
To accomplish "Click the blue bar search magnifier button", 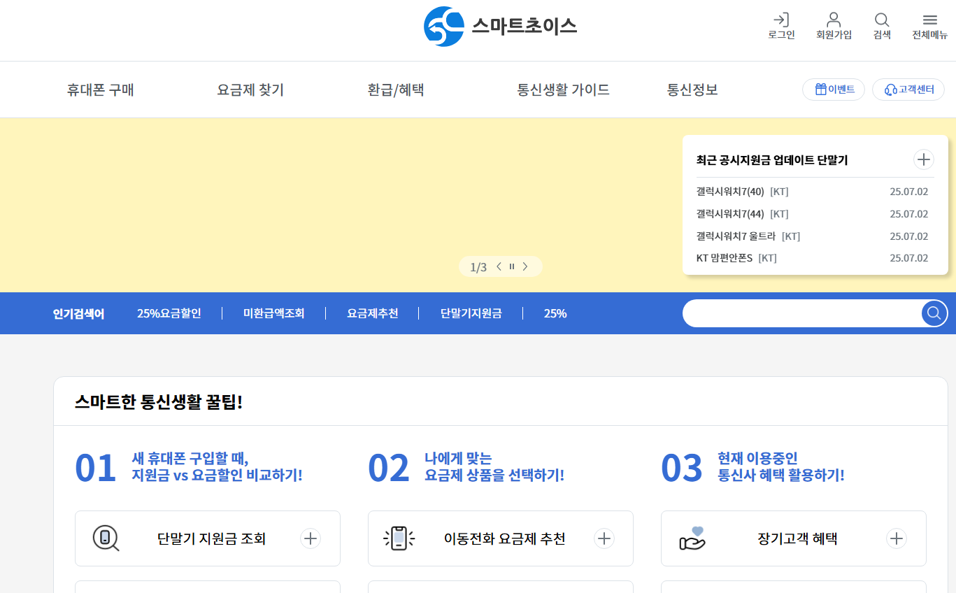I will (934, 313).
